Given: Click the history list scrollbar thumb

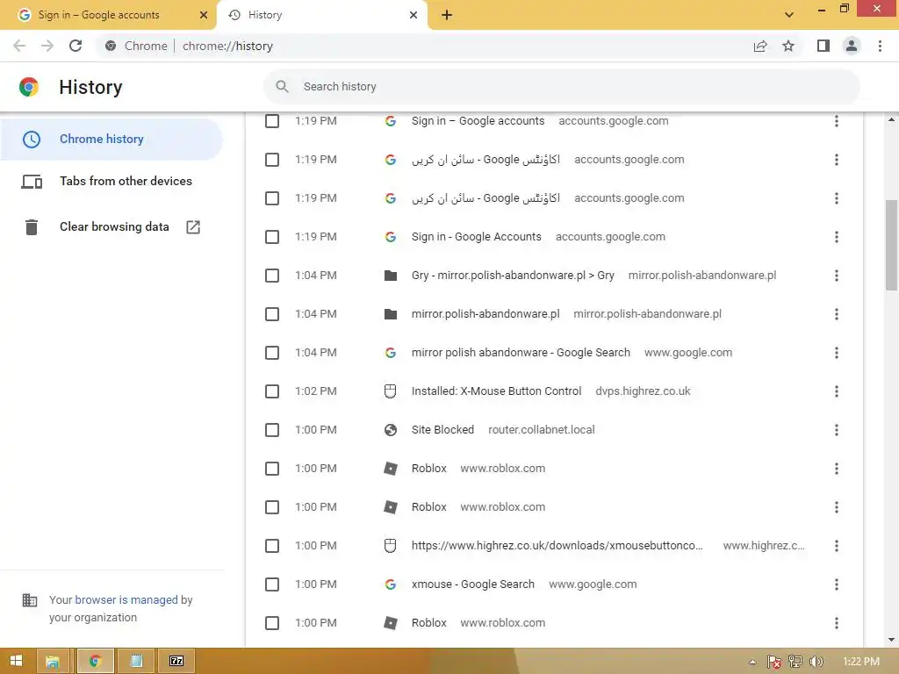Looking at the screenshot, I should click(891, 245).
